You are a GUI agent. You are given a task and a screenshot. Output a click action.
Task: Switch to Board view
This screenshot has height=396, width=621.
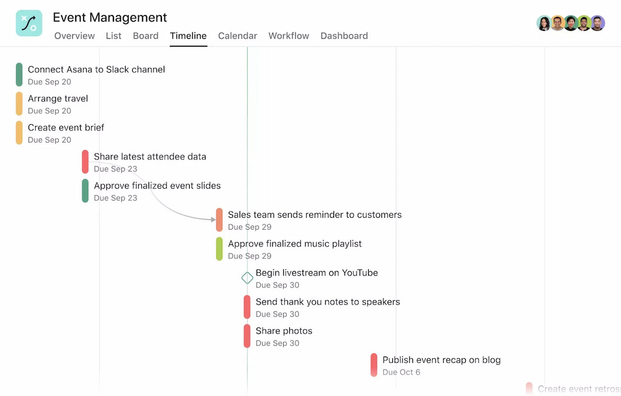pyautogui.click(x=146, y=36)
